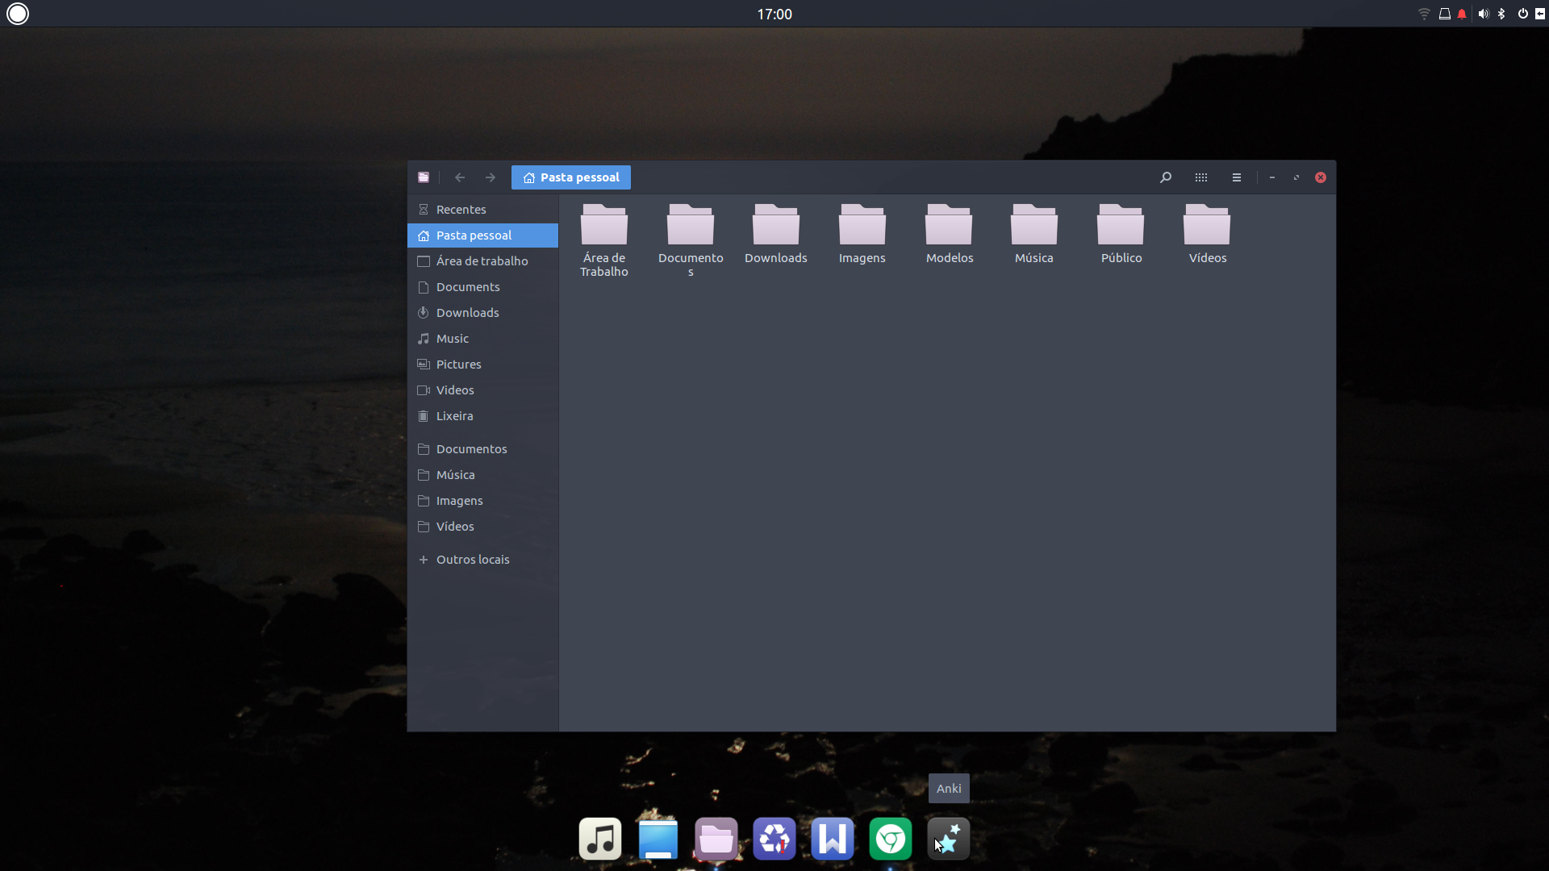Open the circle activities button top-left

coord(18,14)
